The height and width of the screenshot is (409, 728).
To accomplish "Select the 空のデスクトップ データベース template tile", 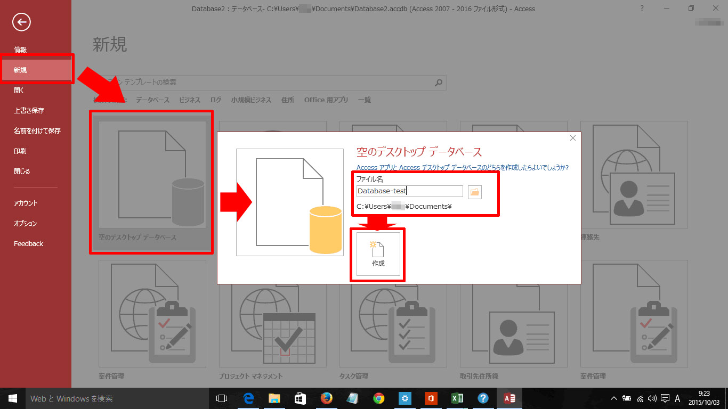I will (152, 182).
